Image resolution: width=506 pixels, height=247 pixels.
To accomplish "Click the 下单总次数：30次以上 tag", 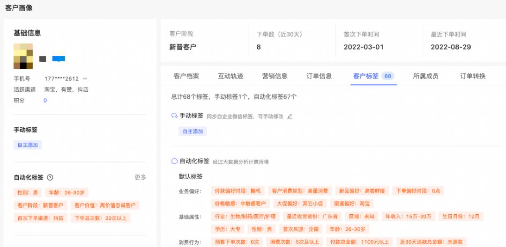I will coord(101,218).
